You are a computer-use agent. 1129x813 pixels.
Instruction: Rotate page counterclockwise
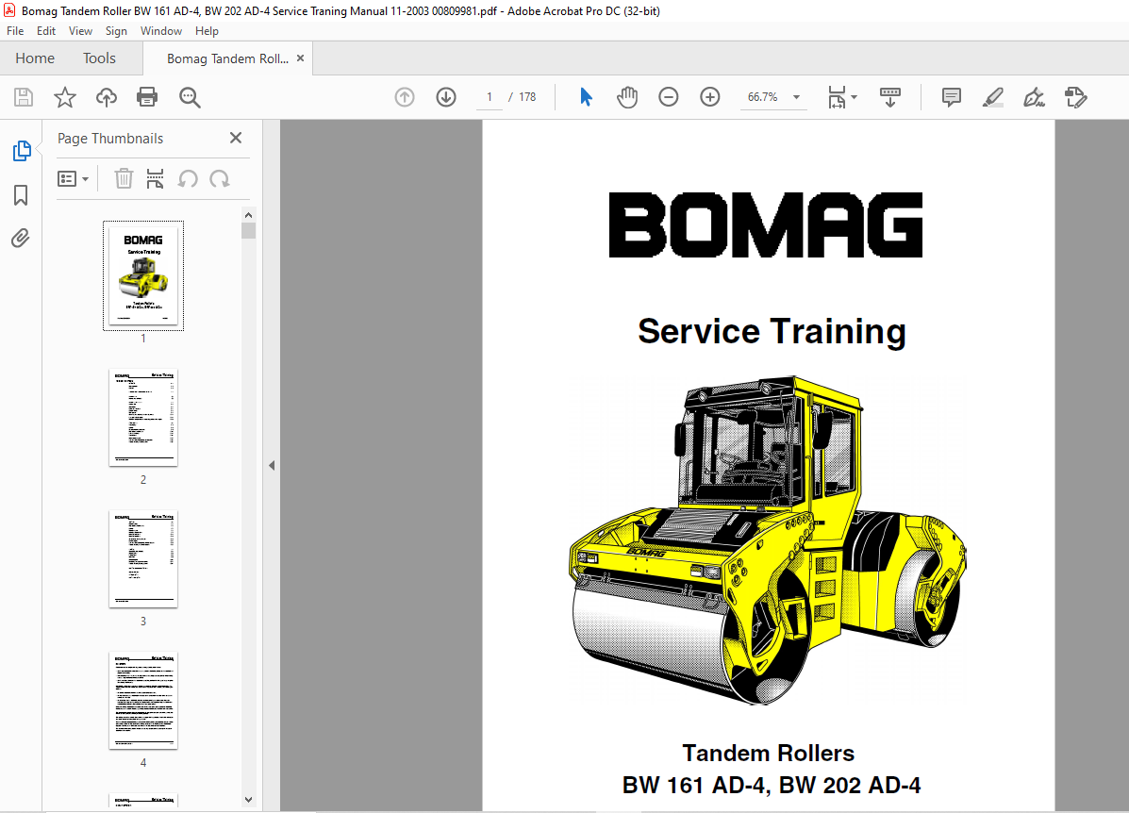click(x=188, y=178)
